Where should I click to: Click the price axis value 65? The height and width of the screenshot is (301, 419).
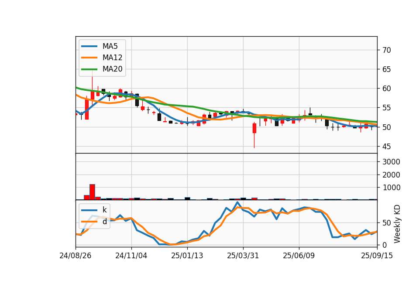[386, 69]
